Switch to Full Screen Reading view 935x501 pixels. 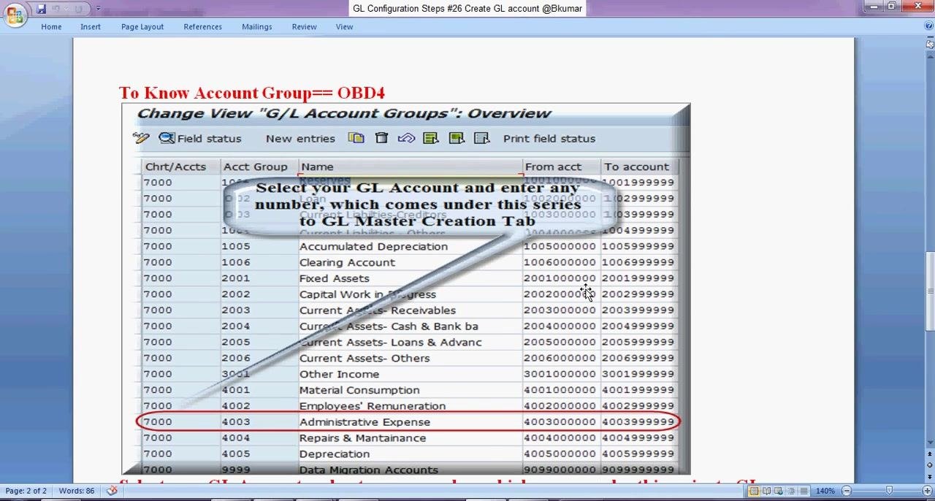tap(766, 491)
